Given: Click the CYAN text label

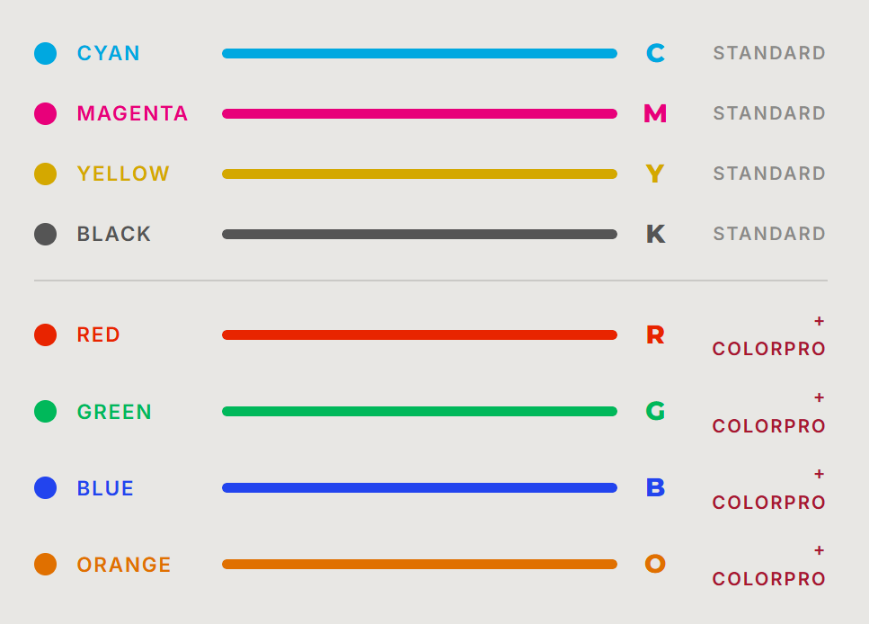Looking at the screenshot, I should tap(109, 53).
